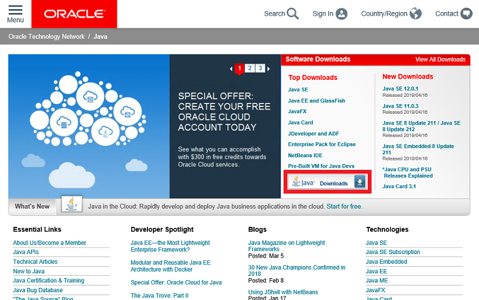Go to next carousel slide arrow
479x300 pixels.
(x=269, y=69)
